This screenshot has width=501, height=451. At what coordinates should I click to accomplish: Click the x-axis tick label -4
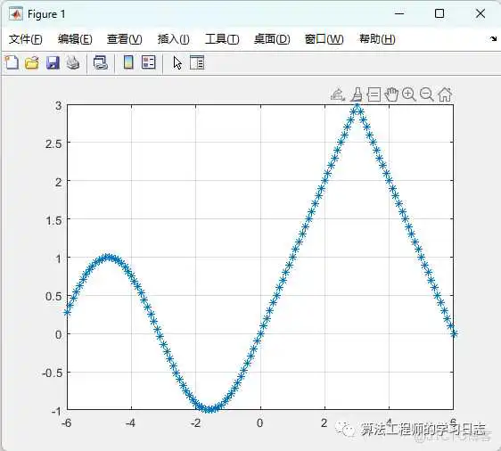coord(130,422)
